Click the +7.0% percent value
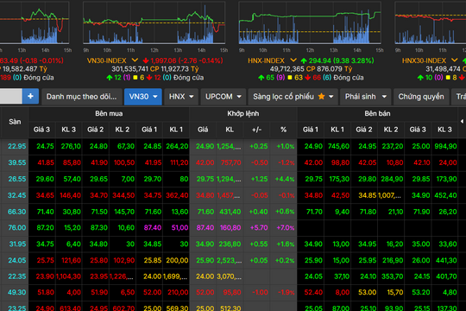This screenshot has height=311, width=466. point(286,228)
